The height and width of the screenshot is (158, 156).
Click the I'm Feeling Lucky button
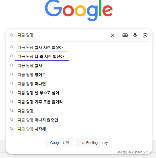[94, 143]
